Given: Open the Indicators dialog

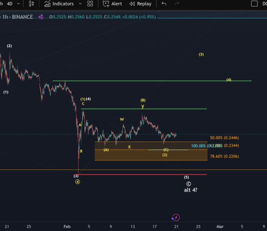Looking at the screenshot, I should click(59, 3).
